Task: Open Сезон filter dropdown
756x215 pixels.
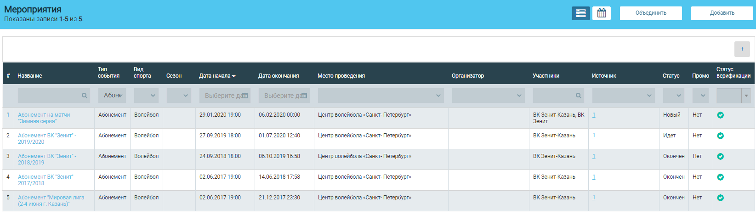Action: [x=179, y=96]
